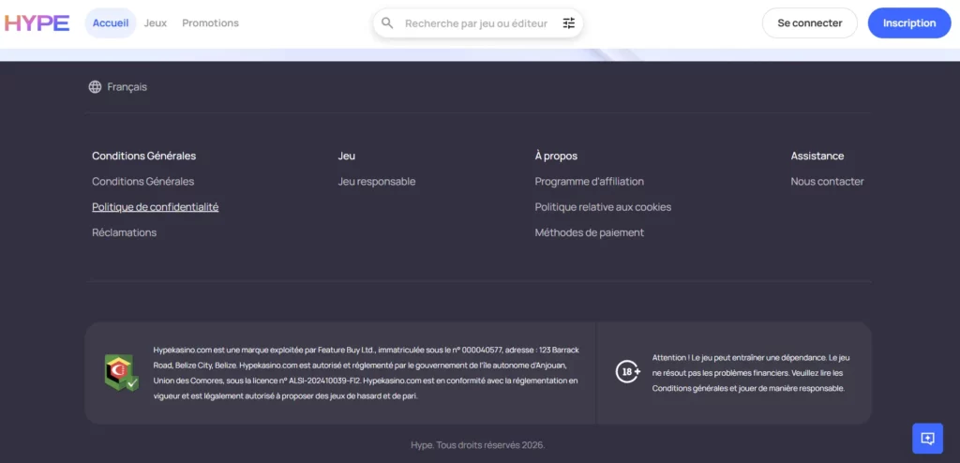
Task: Open Politique relative aux cookies link
Action: click(603, 207)
